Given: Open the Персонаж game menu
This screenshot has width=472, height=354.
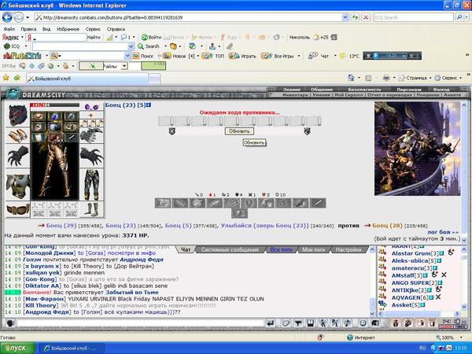Looking at the screenshot, I should tap(409, 90).
